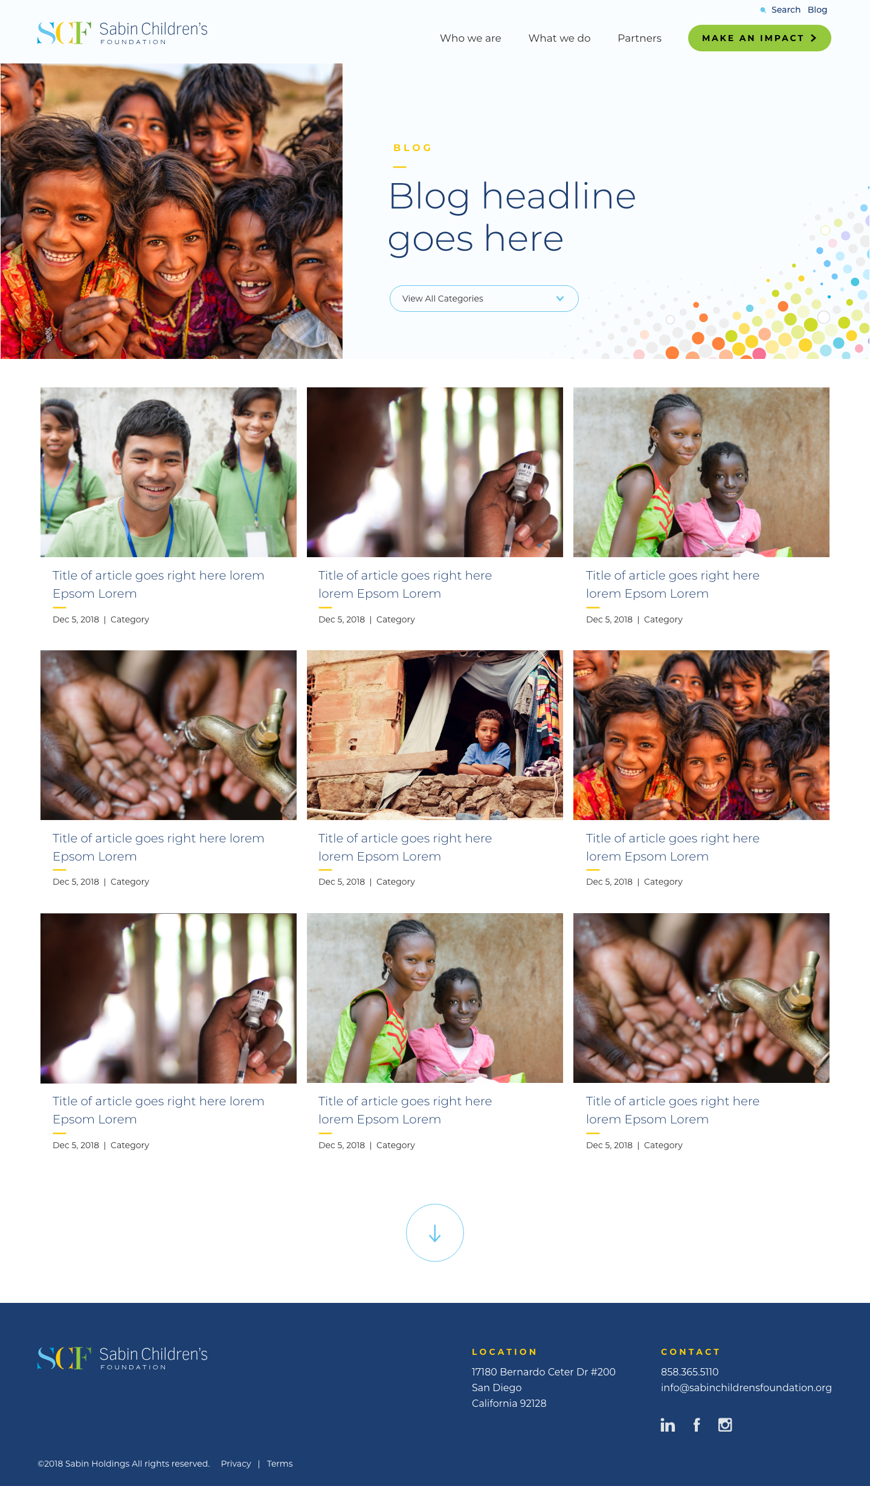Expand the View All Categories dropdown
This screenshot has height=1486, width=870.
click(484, 299)
